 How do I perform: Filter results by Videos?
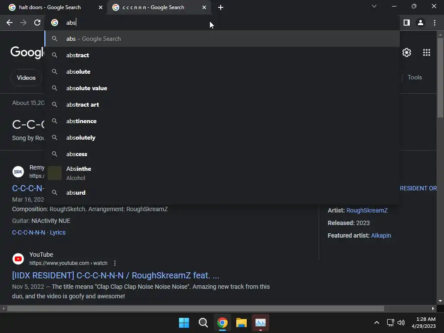click(26, 78)
